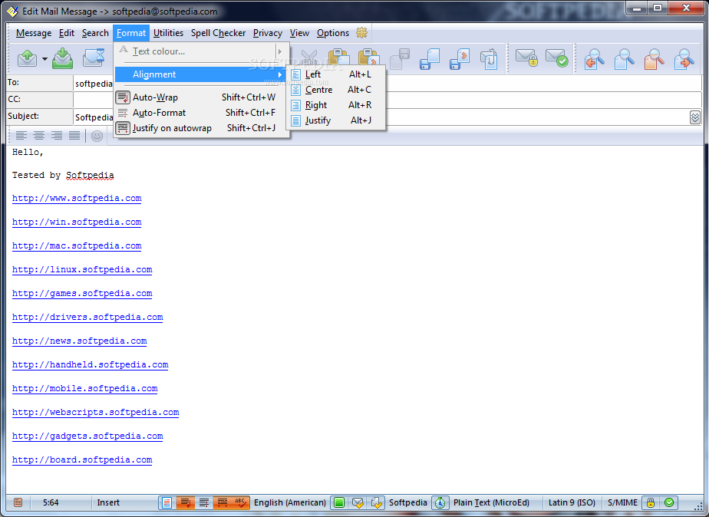This screenshot has width=709, height=517.
Task: Click the envelope checkmark icon in status bar
Action: click(x=358, y=502)
